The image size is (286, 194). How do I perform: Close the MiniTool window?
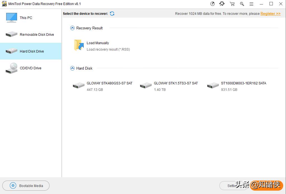point(281,4)
